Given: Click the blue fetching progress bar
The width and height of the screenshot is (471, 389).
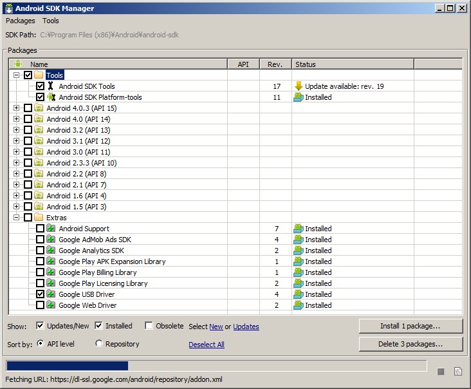Looking at the screenshot, I should pyautogui.click(x=68, y=366).
